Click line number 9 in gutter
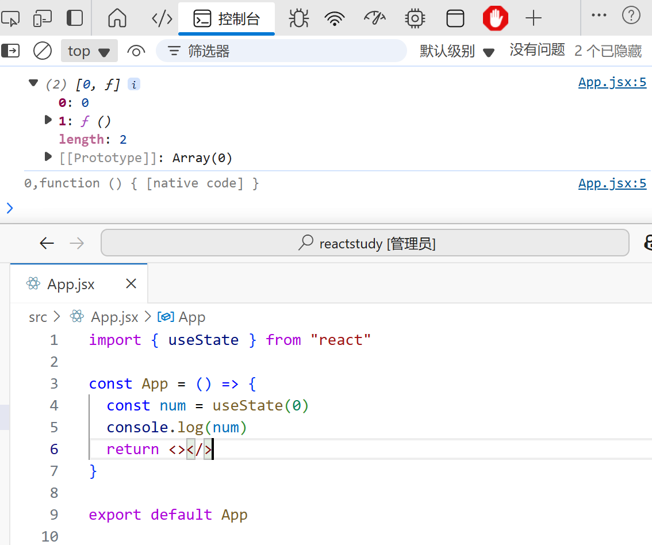The image size is (652, 545). (54, 515)
